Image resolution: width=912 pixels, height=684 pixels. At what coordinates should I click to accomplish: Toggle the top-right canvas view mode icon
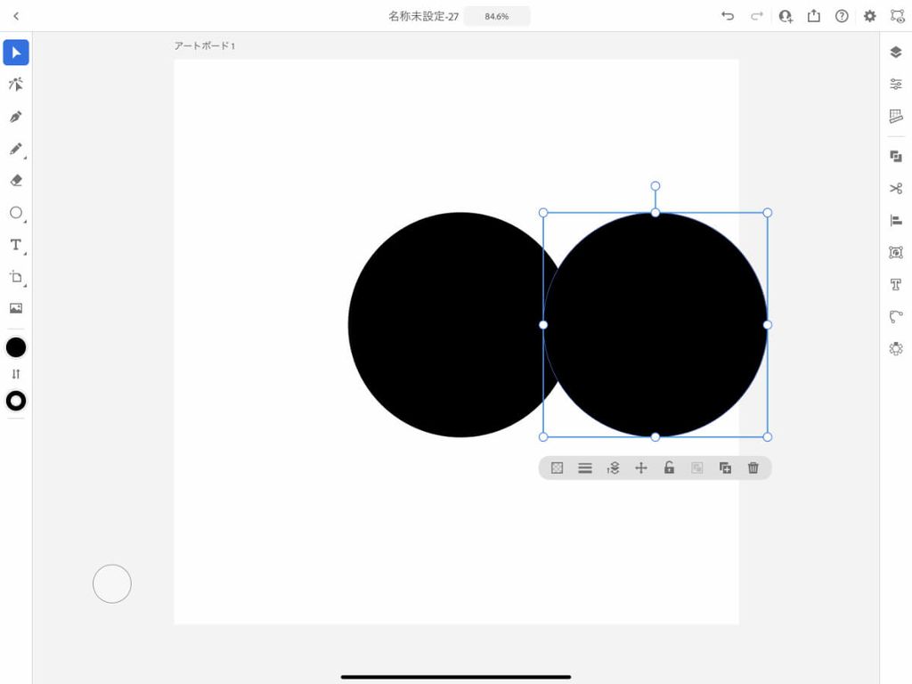[x=898, y=16]
